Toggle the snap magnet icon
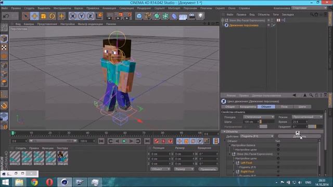The image size is (333, 187). [4, 105]
